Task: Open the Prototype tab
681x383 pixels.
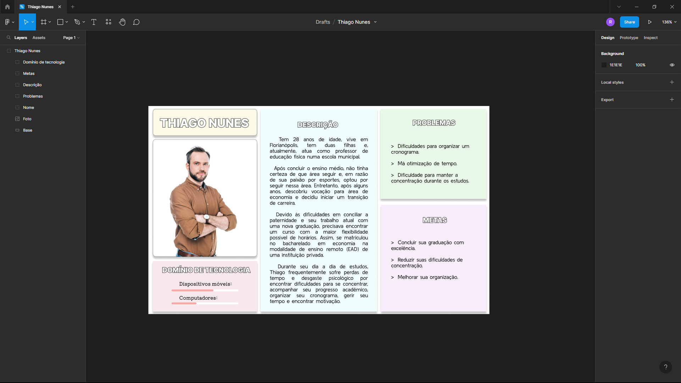Action: pos(629,38)
